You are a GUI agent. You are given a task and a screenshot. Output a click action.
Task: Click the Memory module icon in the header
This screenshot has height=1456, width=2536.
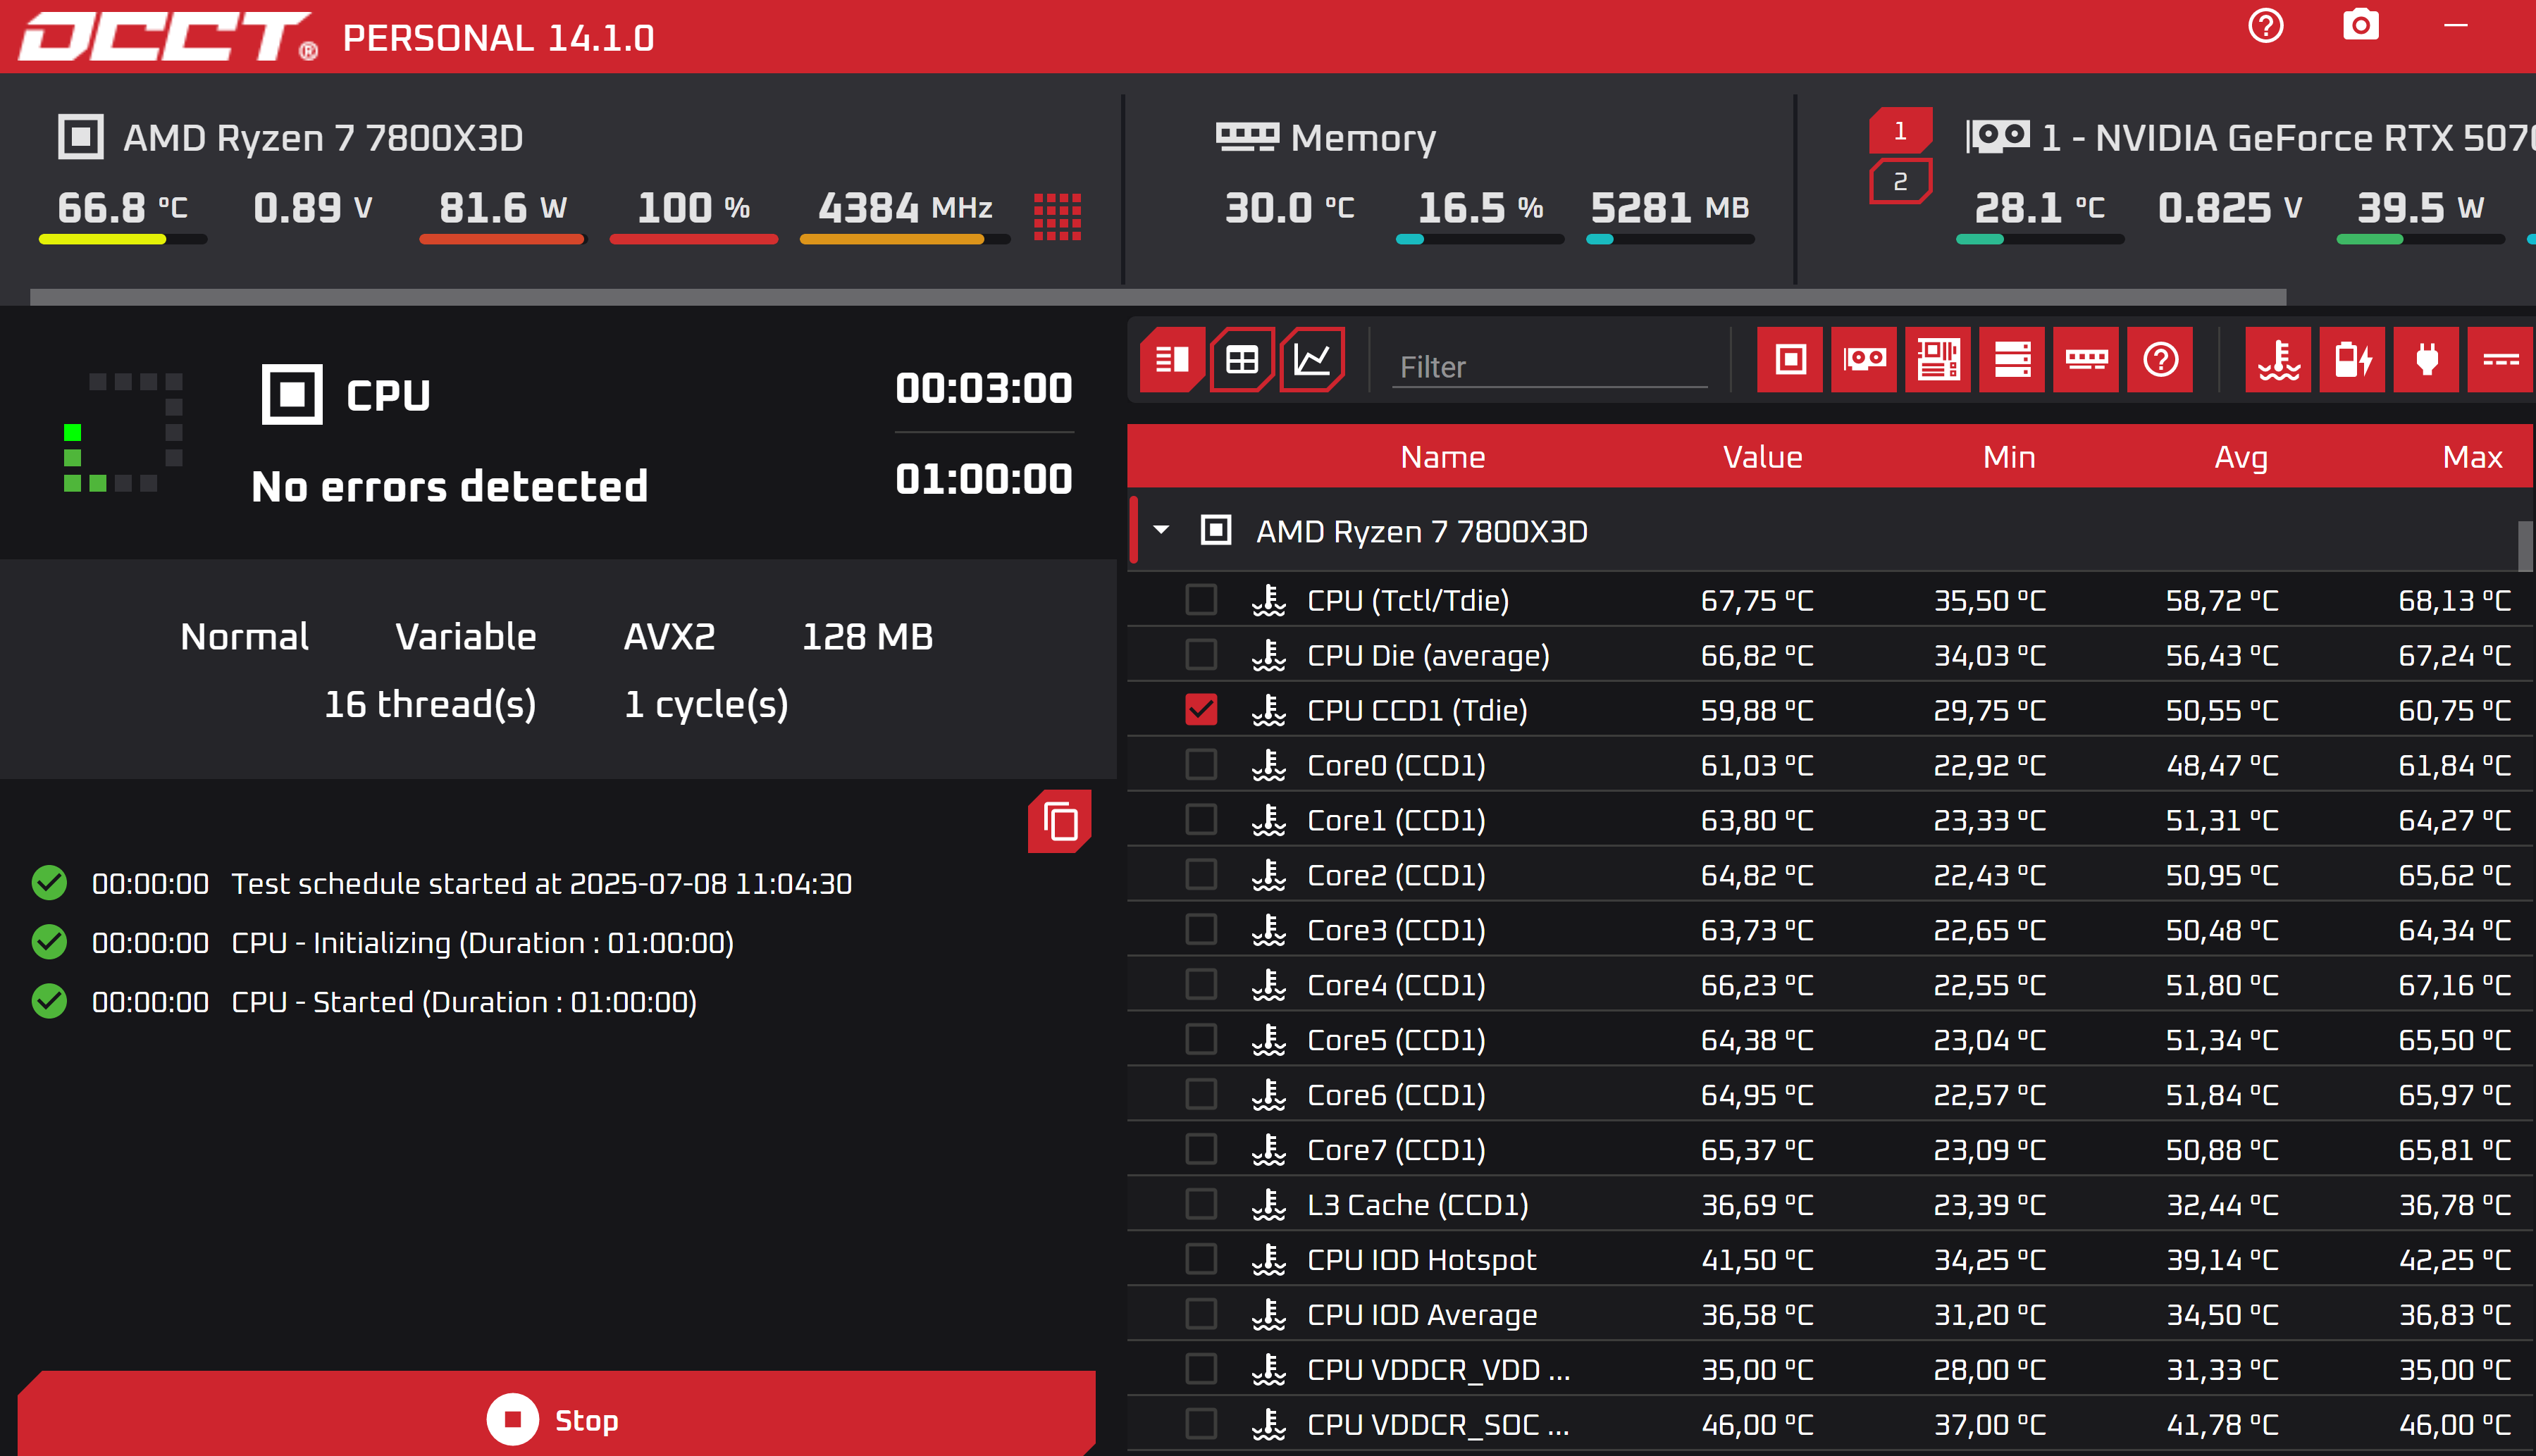pos(1247,137)
